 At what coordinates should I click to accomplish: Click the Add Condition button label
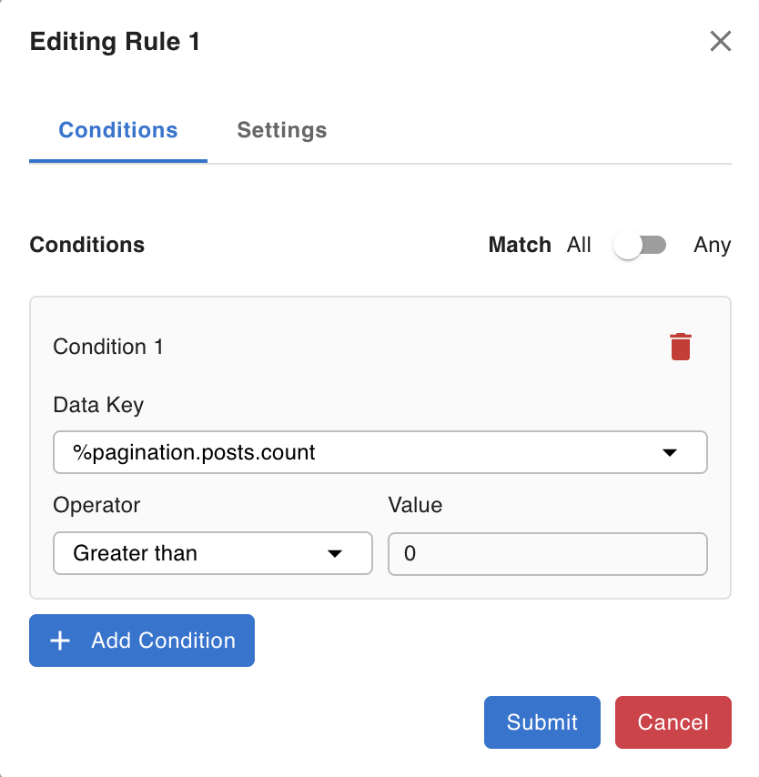pyautogui.click(x=163, y=641)
